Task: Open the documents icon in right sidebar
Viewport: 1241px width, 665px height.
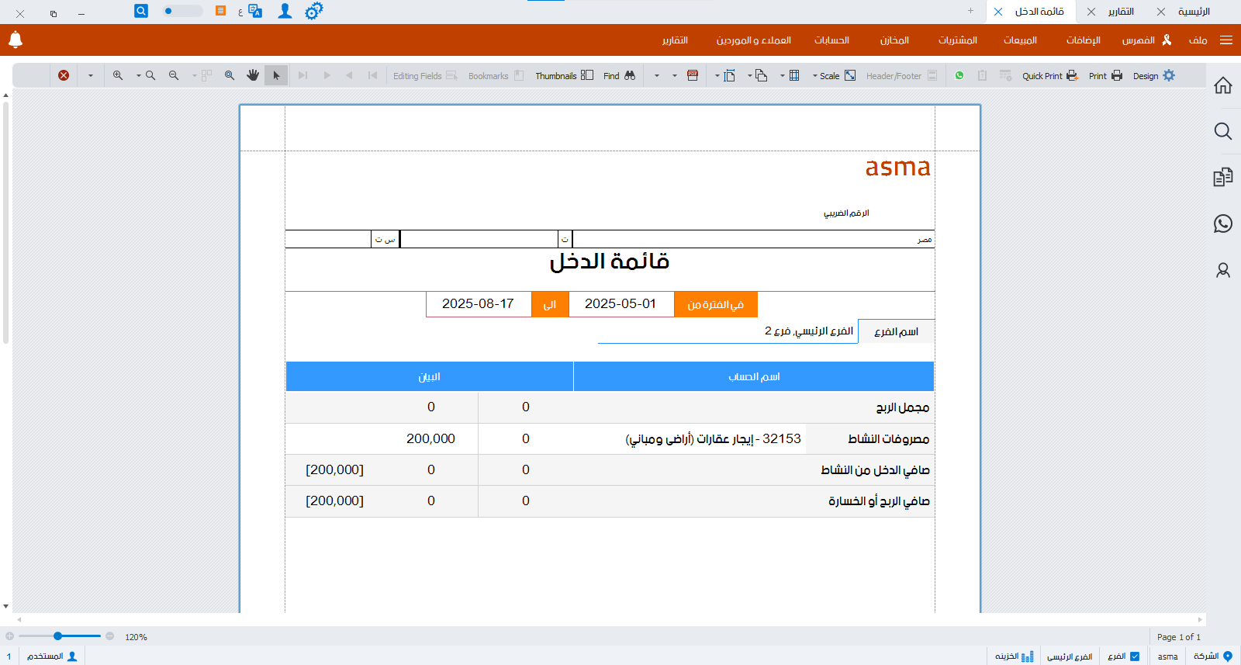Action: pos(1223,177)
